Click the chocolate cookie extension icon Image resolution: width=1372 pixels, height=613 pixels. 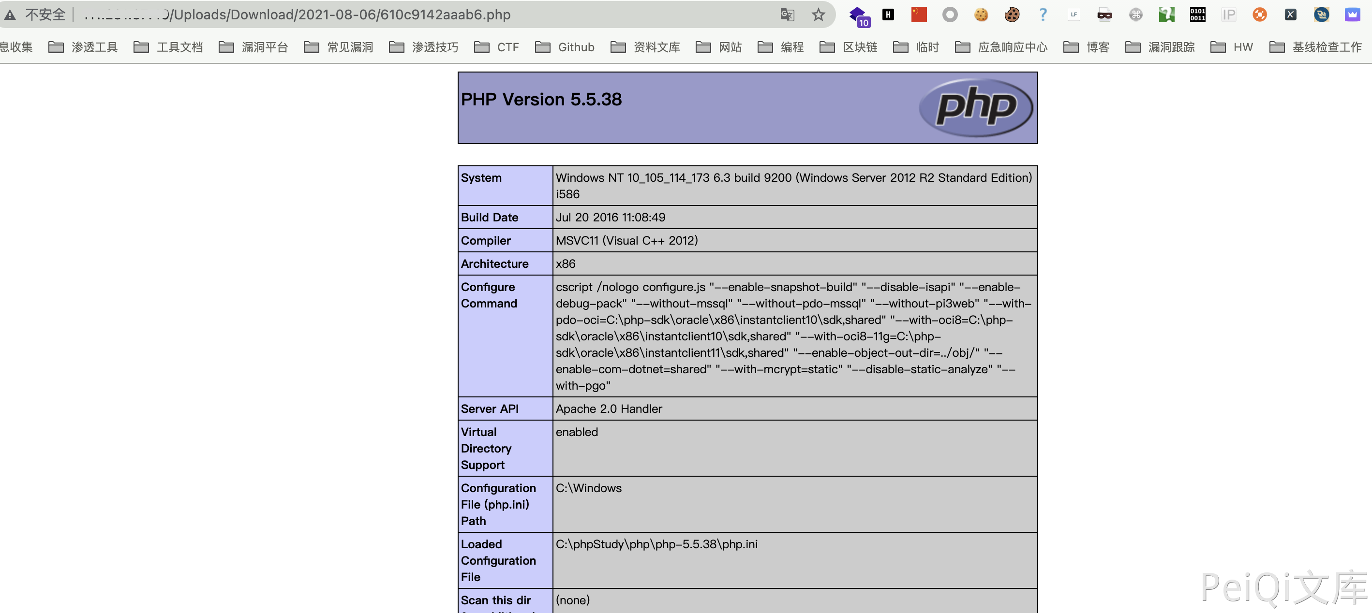(x=1013, y=15)
